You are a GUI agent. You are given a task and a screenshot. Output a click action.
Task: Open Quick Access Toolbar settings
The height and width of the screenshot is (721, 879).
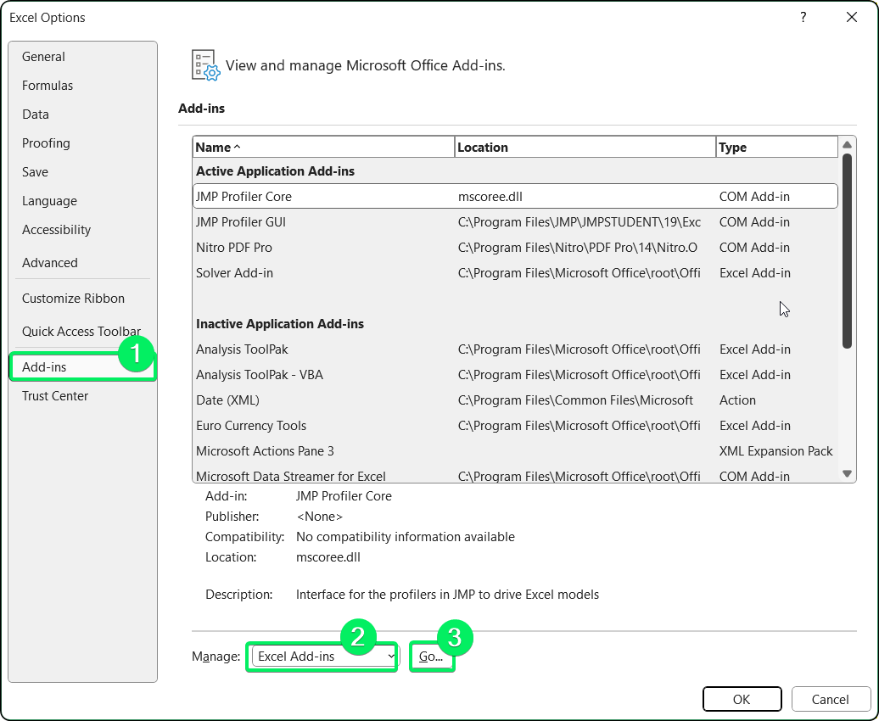tap(81, 331)
